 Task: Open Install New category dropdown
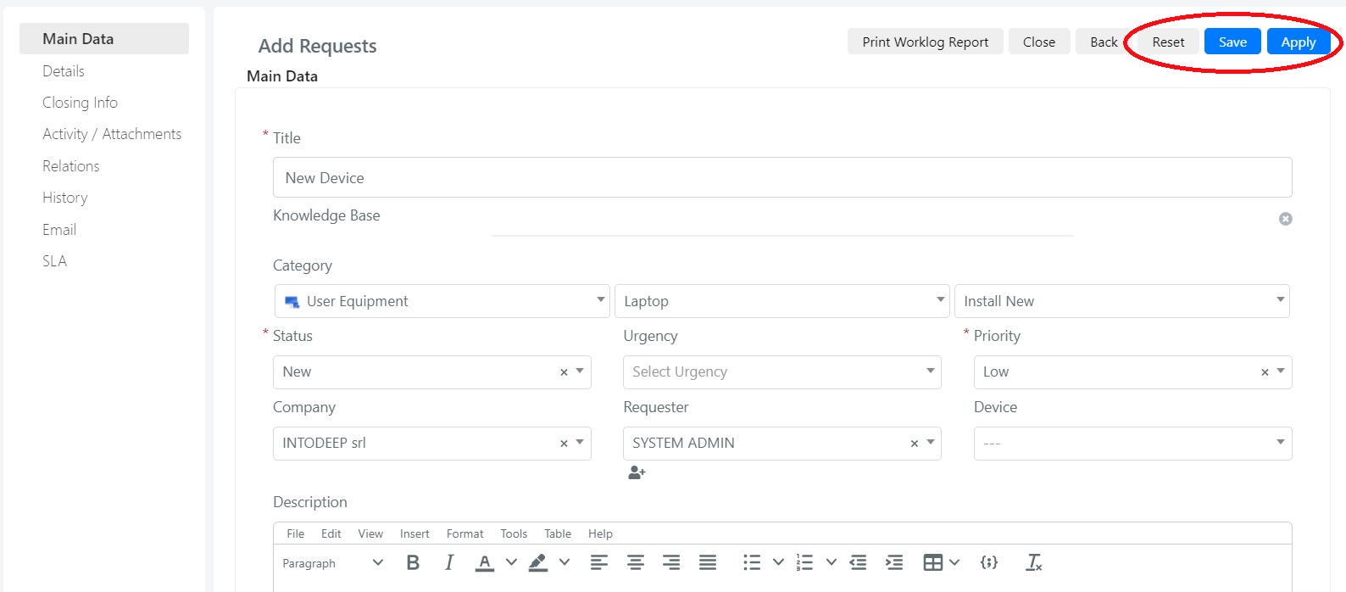[x=1122, y=301]
